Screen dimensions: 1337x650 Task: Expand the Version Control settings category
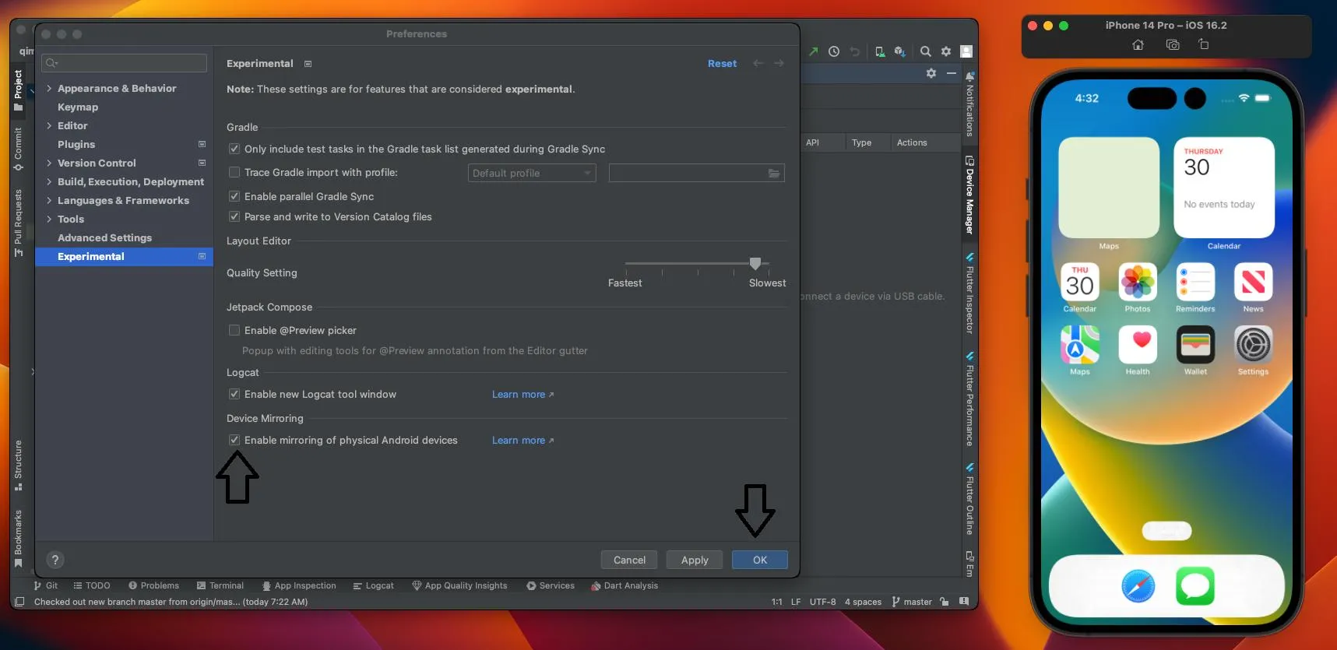tap(49, 163)
